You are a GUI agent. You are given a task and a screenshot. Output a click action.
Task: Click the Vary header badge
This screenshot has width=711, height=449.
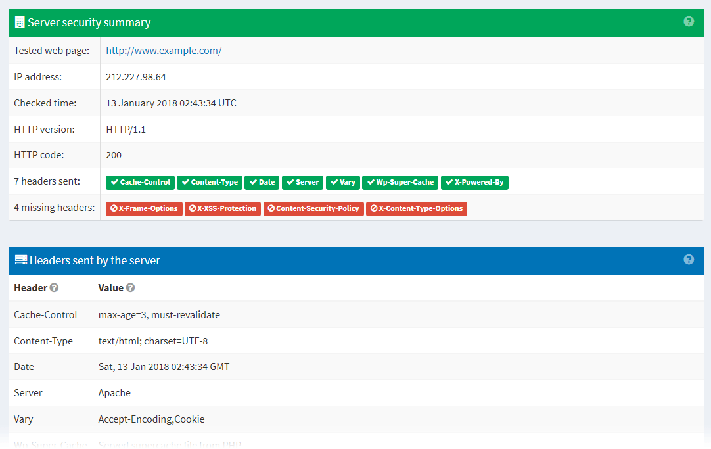click(342, 182)
